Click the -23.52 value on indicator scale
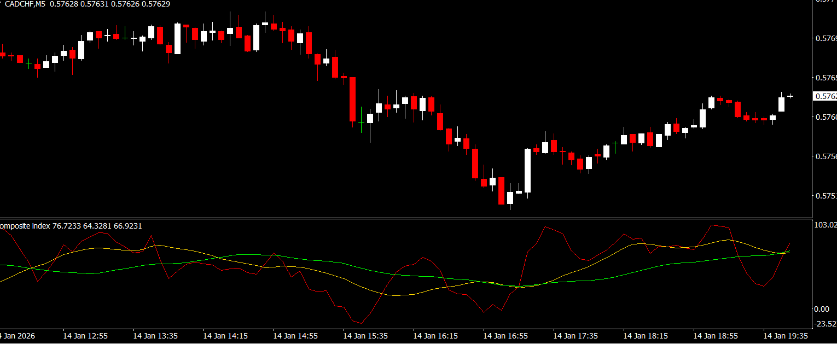 coord(825,323)
